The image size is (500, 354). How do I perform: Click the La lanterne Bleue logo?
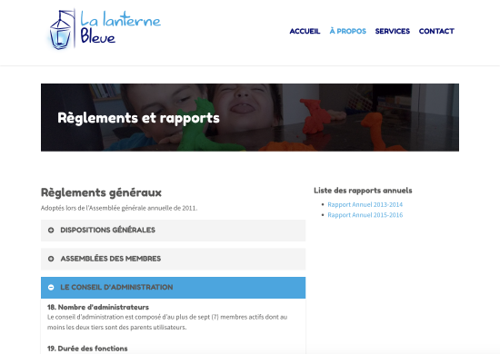(x=105, y=29)
